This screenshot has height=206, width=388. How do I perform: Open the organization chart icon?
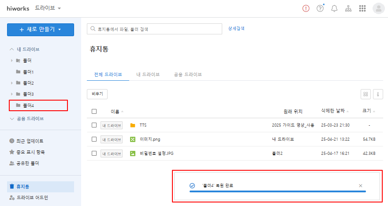[348, 8]
